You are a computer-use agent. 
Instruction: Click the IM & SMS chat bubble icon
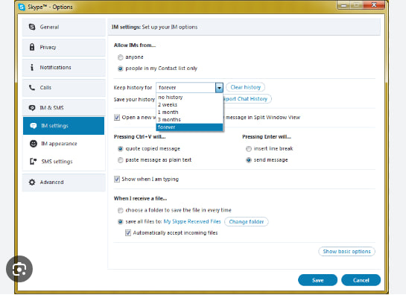click(x=32, y=108)
